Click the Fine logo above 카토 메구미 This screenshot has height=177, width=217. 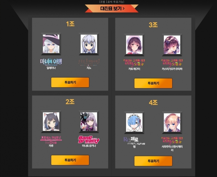click(134, 62)
